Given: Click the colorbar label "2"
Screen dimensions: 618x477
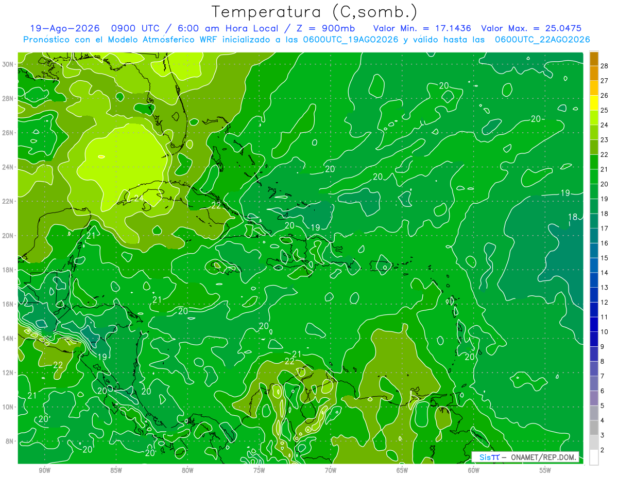Looking at the screenshot, I should (x=603, y=450).
